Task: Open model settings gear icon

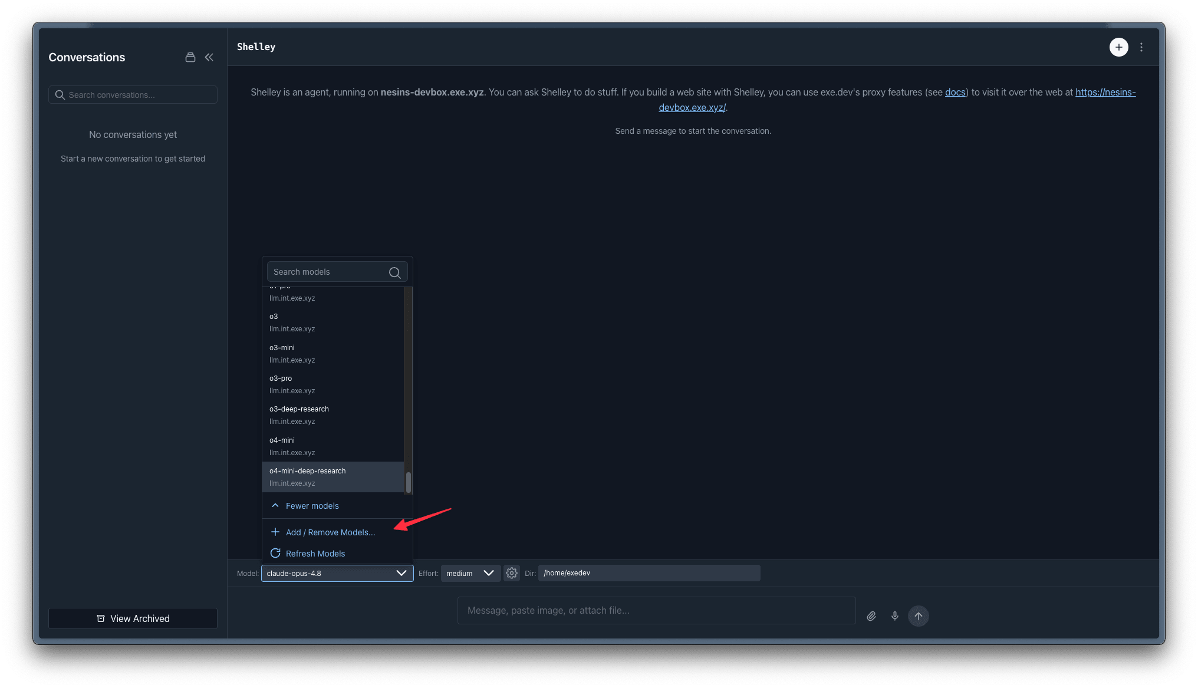Action: point(512,573)
